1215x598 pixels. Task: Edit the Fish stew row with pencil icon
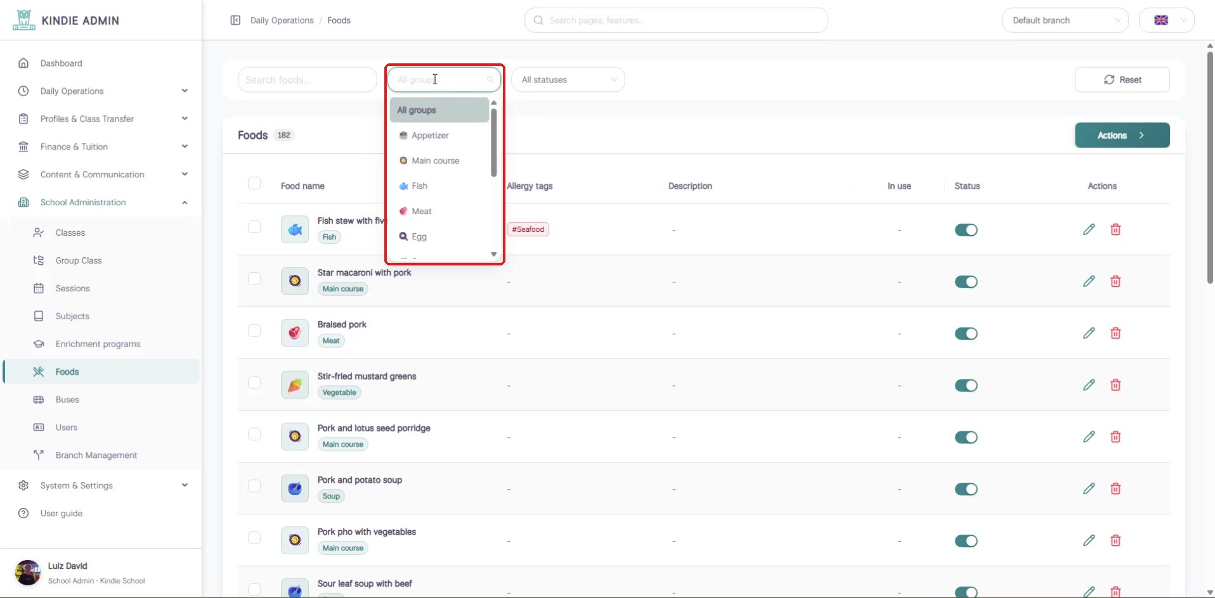pos(1089,229)
